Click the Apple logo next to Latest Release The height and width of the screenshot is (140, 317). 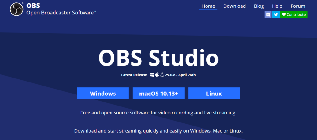(x=157, y=75)
